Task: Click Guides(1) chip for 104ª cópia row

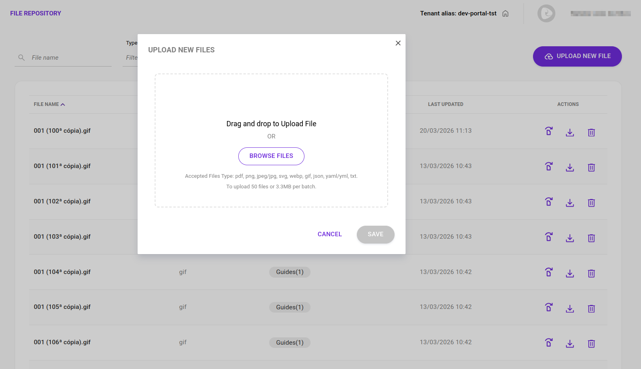Action: pyautogui.click(x=290, y=272)
